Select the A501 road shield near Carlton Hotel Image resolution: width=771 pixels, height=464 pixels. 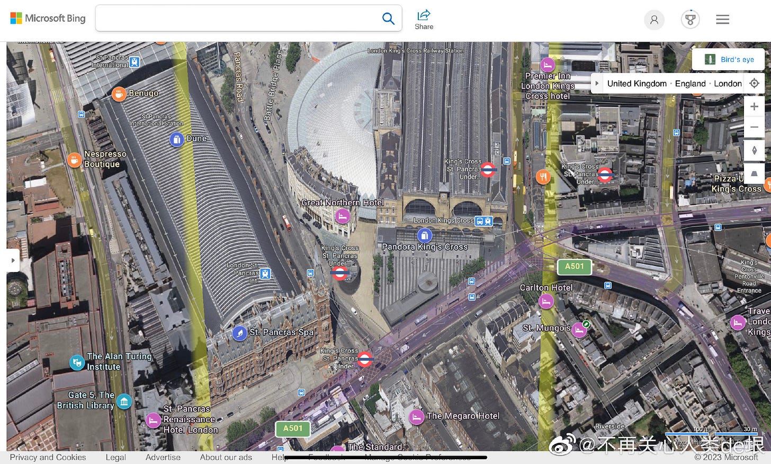[574, 267]
